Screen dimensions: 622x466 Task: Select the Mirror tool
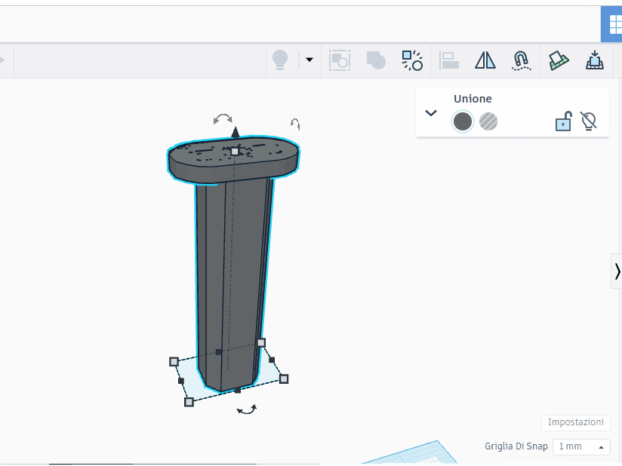pyautogui.click(x=485, y=60)
